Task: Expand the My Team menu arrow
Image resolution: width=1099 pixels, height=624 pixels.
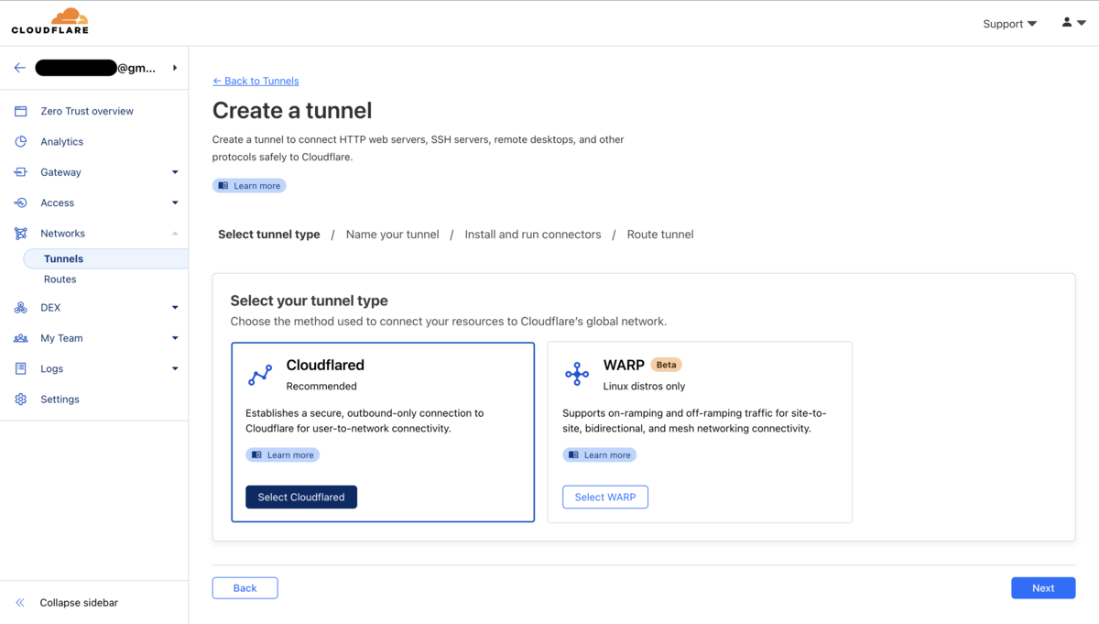Action: point(175,338)
